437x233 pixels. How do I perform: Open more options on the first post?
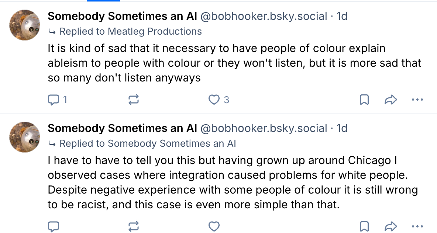(x=417, y=100)
